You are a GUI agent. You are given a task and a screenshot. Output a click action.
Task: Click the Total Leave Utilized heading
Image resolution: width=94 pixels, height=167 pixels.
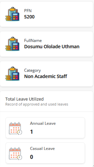tap(25, 99)
